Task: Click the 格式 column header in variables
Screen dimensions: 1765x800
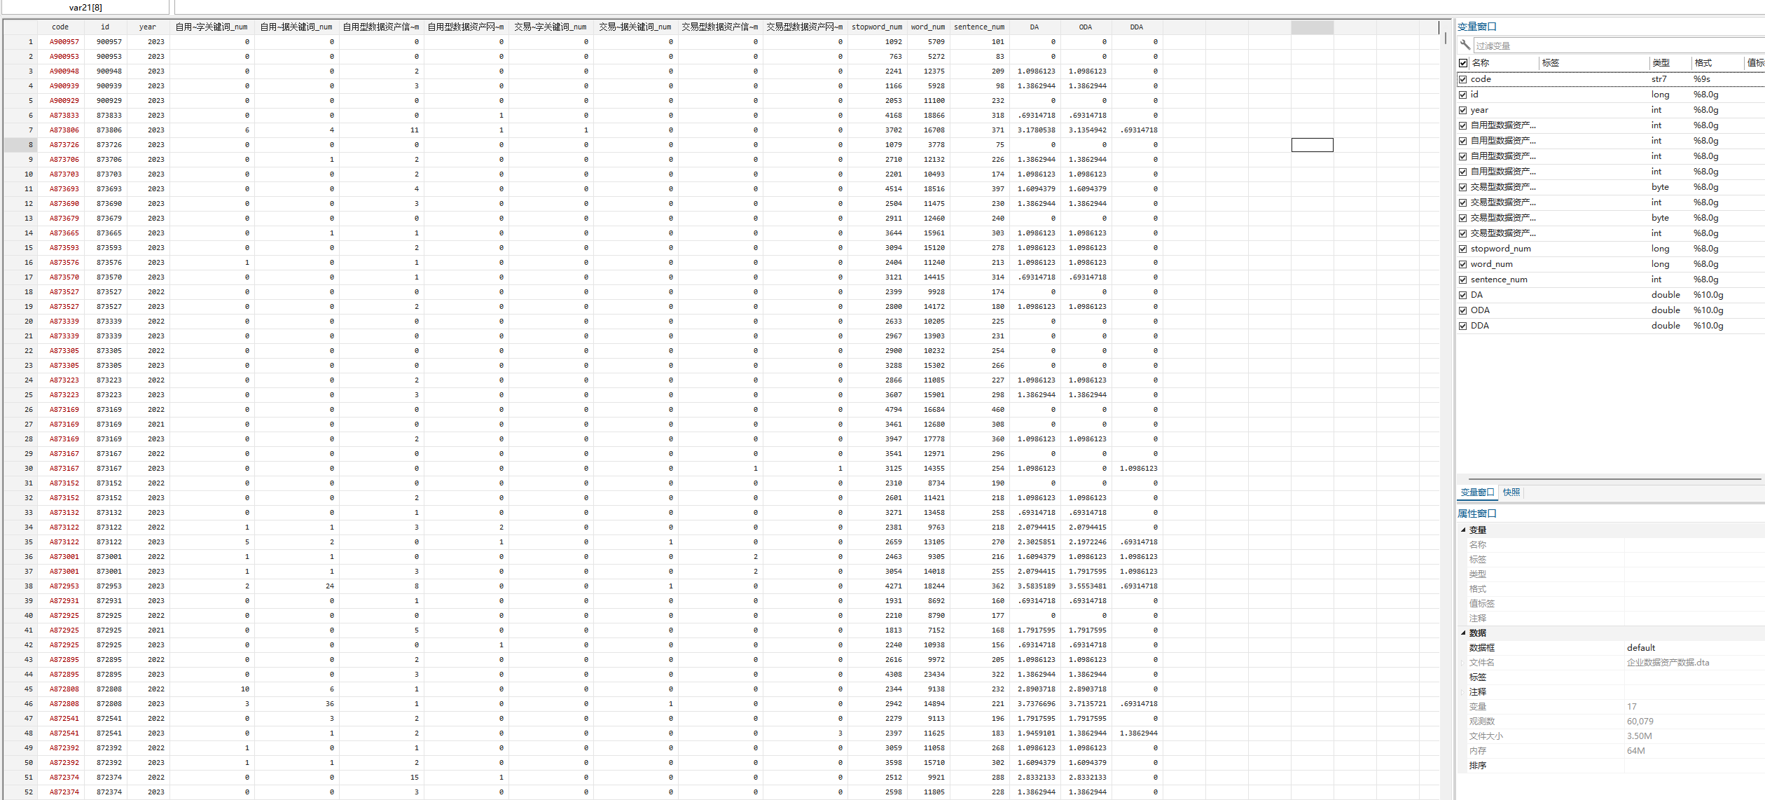Action: (x=1703, y=63)
